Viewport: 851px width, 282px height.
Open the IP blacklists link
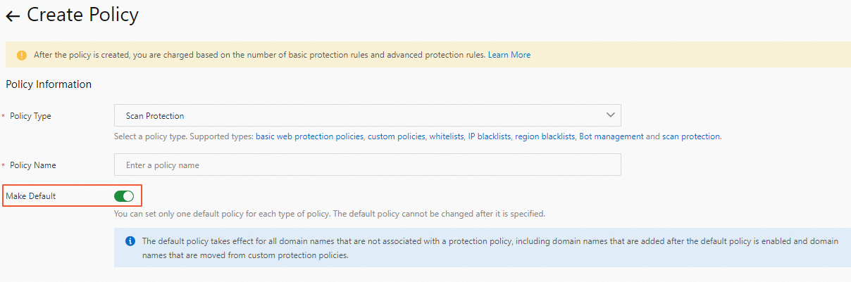click(490, 136)
